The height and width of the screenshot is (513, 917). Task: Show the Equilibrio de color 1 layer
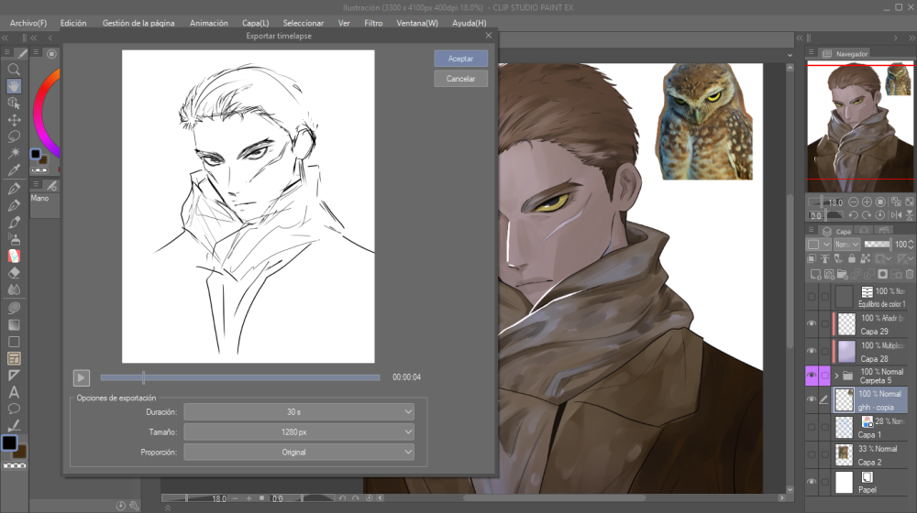812,297
